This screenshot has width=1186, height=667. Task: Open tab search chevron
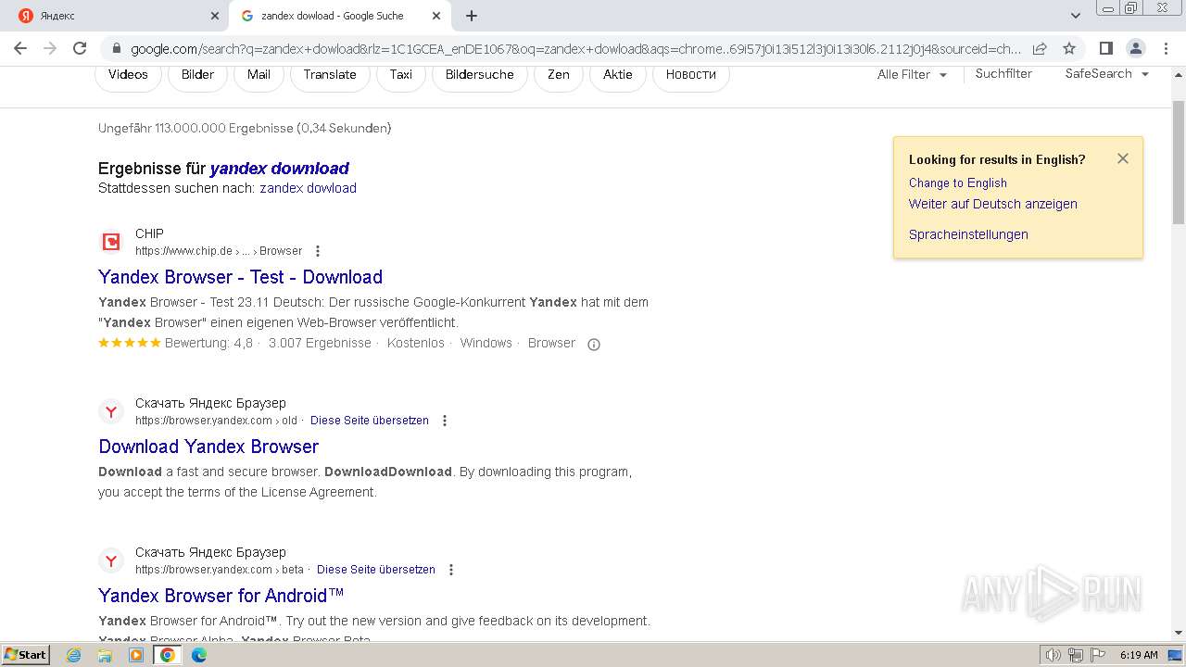point(1075,16)
